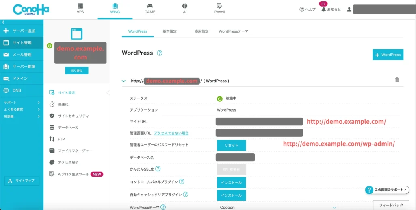Click the user account profile icon

[349, 10]
